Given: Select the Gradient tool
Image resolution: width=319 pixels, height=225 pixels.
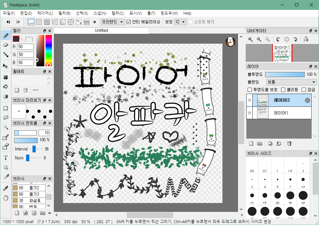Looking at the screenshot, I should (6, 96).
